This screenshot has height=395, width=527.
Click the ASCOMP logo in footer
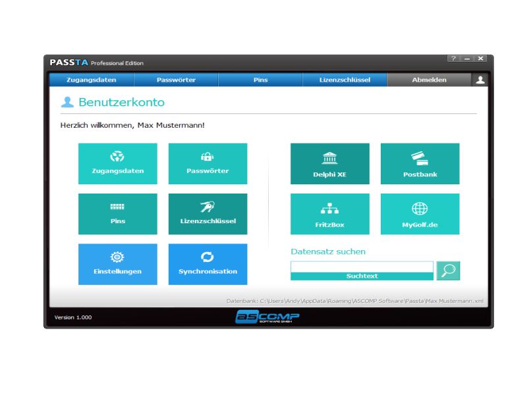pyautogui.click(x=267, y=317)
